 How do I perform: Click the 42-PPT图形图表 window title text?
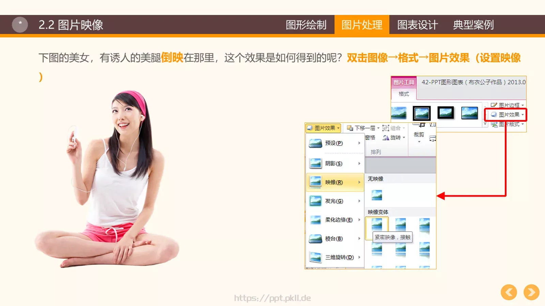click(x=473, y=82)
